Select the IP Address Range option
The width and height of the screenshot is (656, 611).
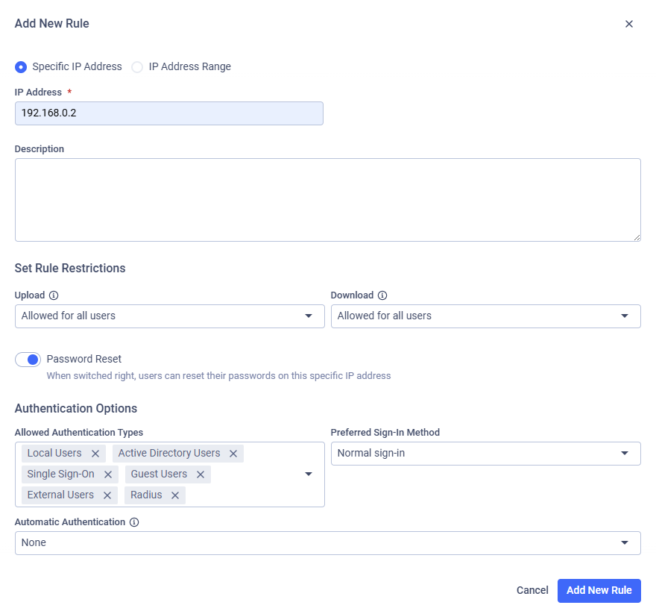pos(137,67)
